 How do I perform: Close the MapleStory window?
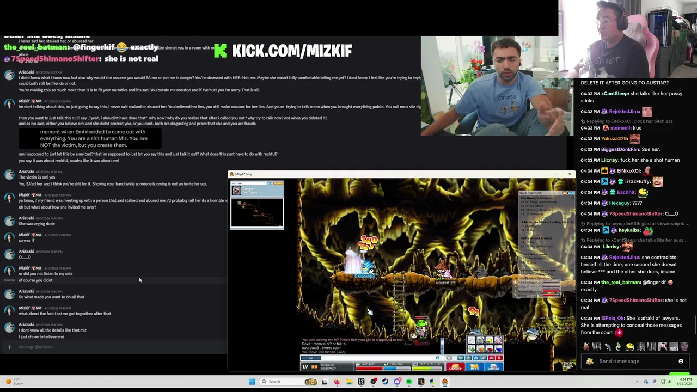570,174
